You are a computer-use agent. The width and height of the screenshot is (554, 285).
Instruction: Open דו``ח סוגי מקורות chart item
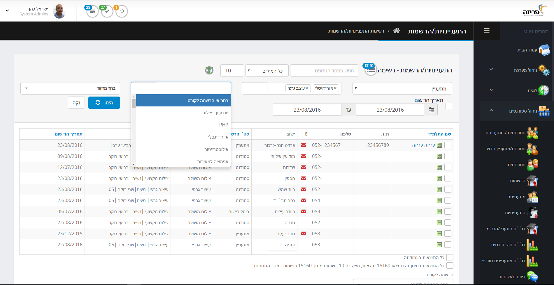point(515,245)
